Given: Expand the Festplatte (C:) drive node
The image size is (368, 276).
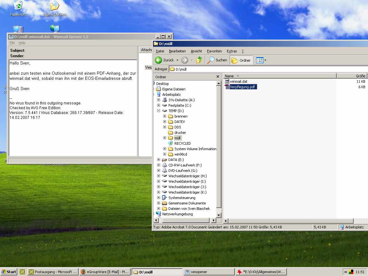Looking at the screenshot, I should [159, 105].
